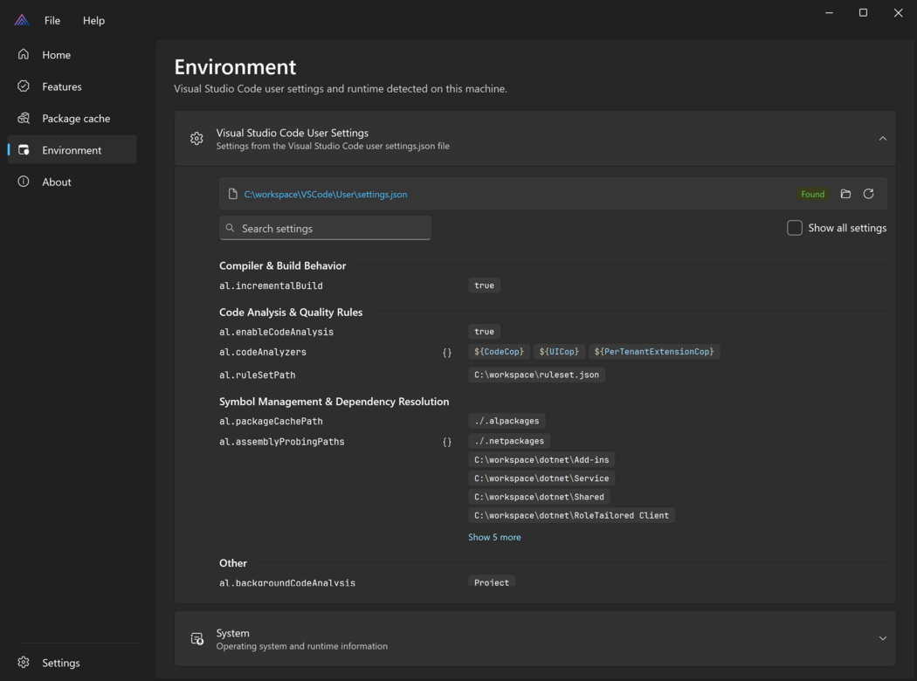Click the braces icon beside al.codeAnalyzers

click(x=447, y=353)
